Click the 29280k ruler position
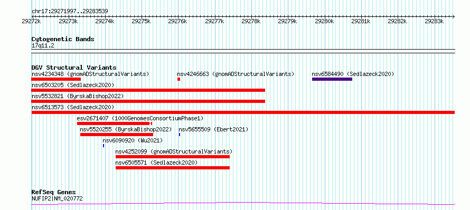 coord(325,21)
